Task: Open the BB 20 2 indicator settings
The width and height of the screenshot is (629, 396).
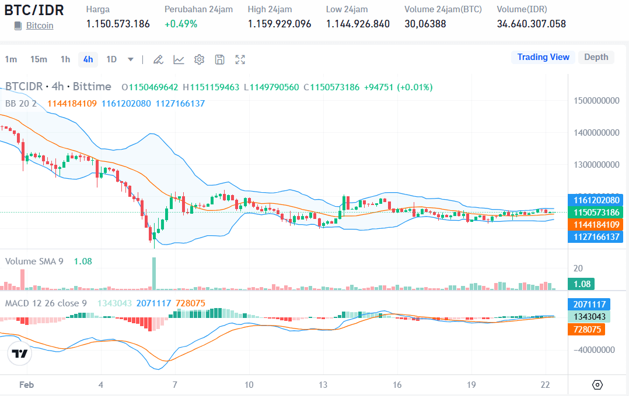Action: click(x=20, y=103)
